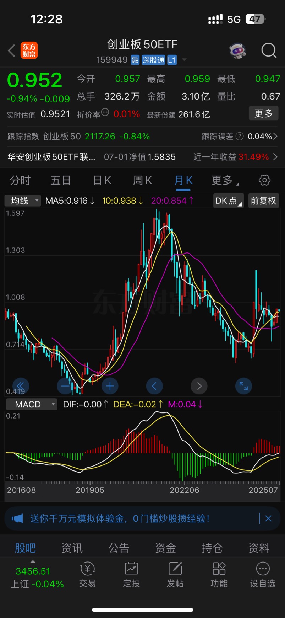Zoom out chart with minus button
The image size is (285, 618).
65,386
